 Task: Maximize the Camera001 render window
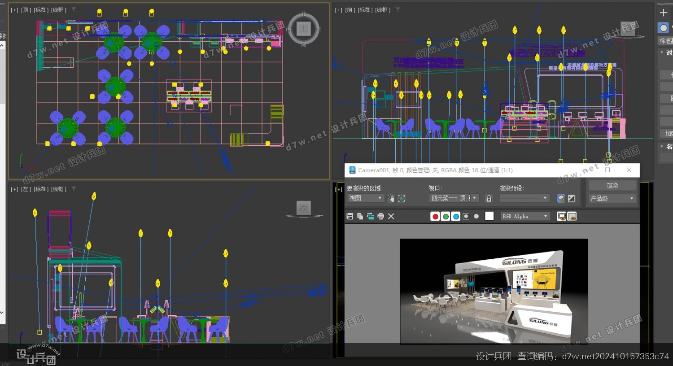(x=607, y=170)
